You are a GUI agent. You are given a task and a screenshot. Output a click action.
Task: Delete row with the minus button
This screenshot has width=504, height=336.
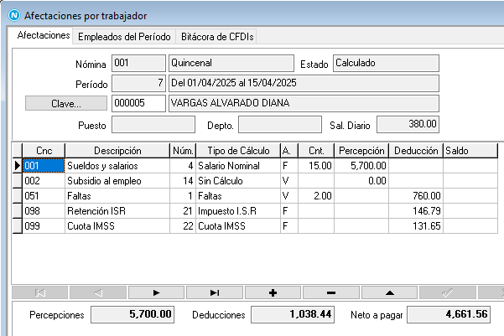click(x=331, y=292)
